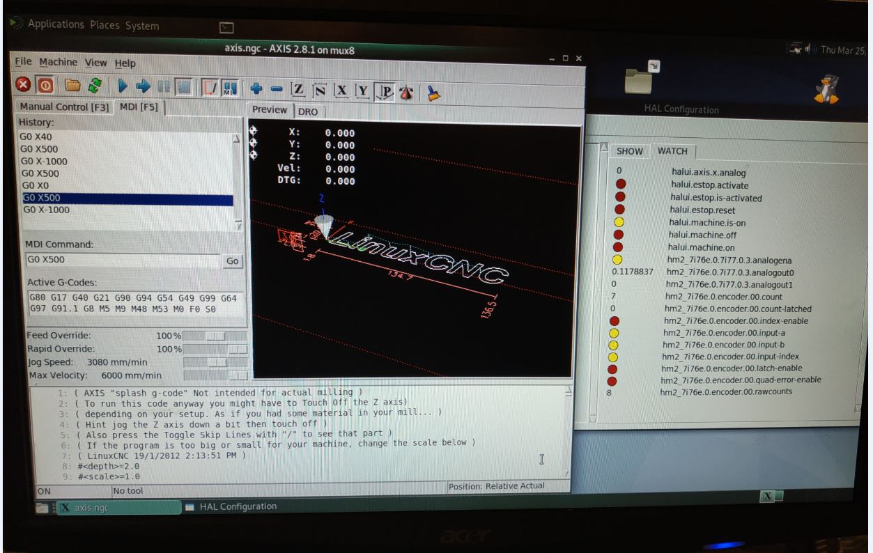This screenshot has height=553, width=873.
Task: Switch to front Y view
Action: 362,91
